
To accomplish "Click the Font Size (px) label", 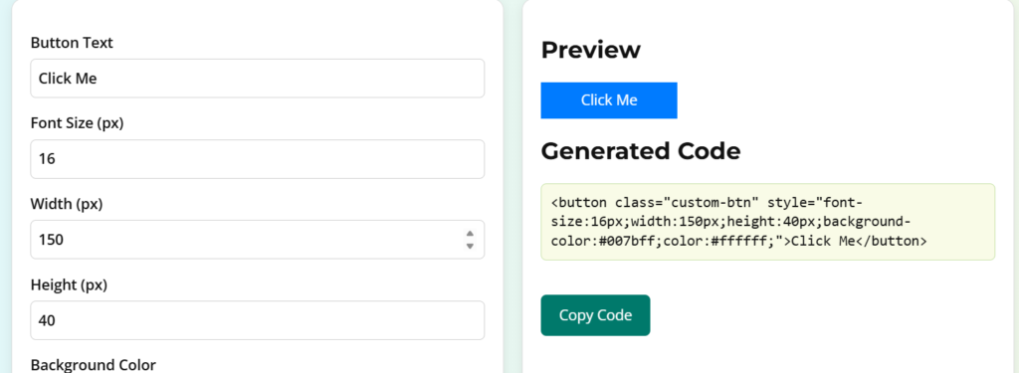I will (77, 123).
